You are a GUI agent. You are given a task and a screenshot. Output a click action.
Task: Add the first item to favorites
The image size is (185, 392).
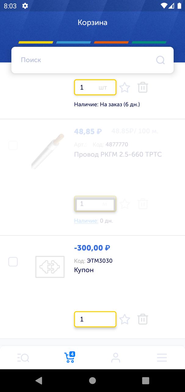click(125, 88)
